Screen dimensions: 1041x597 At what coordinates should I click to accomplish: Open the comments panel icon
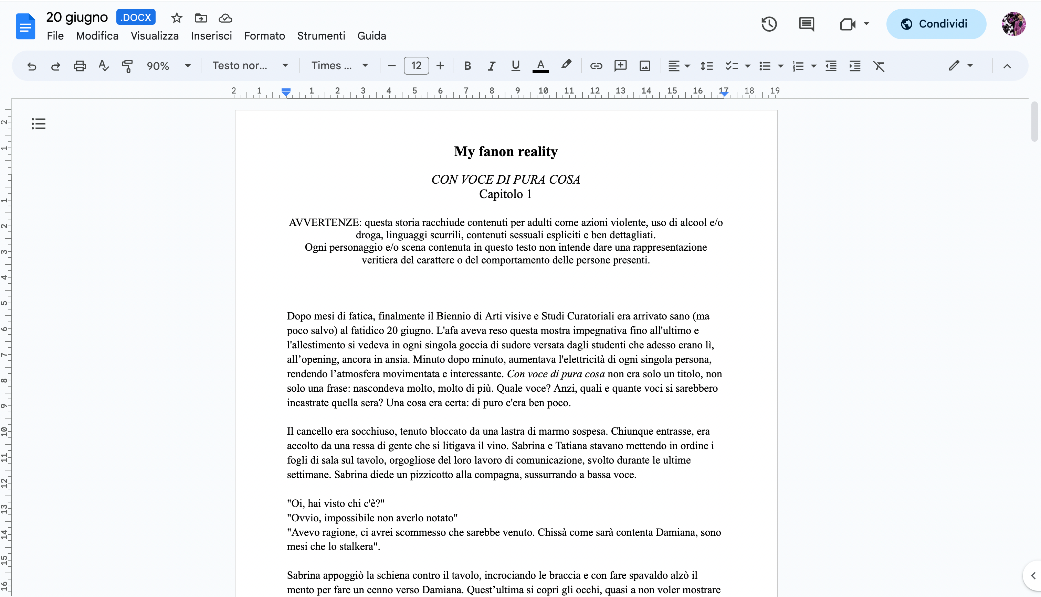806,24
